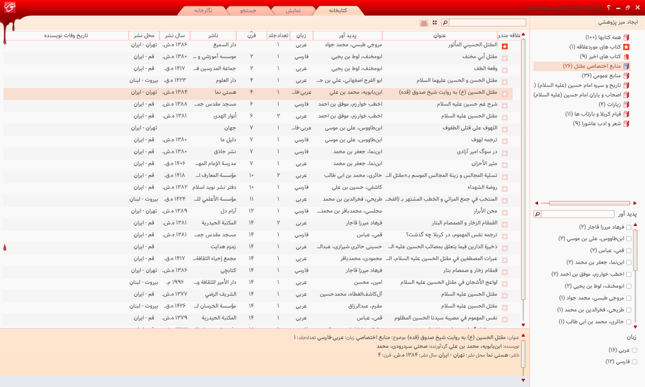
Task: Check the قمی، عباس author filter
Action: tap(628, 250)
